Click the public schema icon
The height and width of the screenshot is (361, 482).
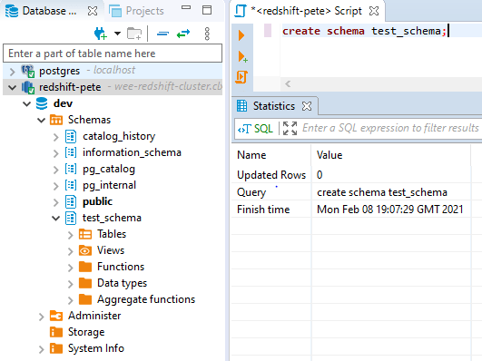tap(71, 201)
